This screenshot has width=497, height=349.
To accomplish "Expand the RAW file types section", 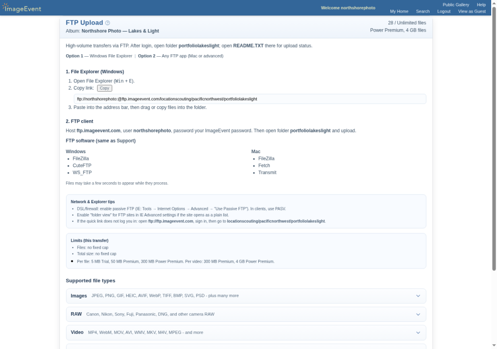I will coord(246,314).
